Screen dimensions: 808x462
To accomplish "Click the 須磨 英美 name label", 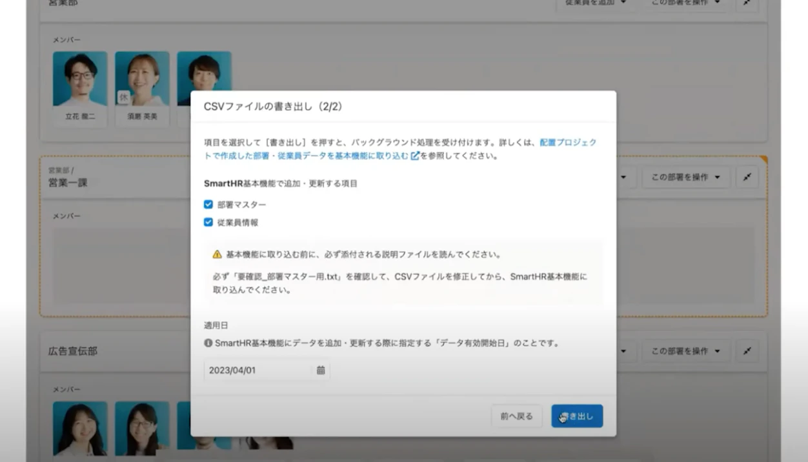I will point(142,116).
